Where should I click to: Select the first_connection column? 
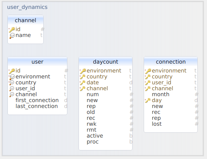click(37, 100)
